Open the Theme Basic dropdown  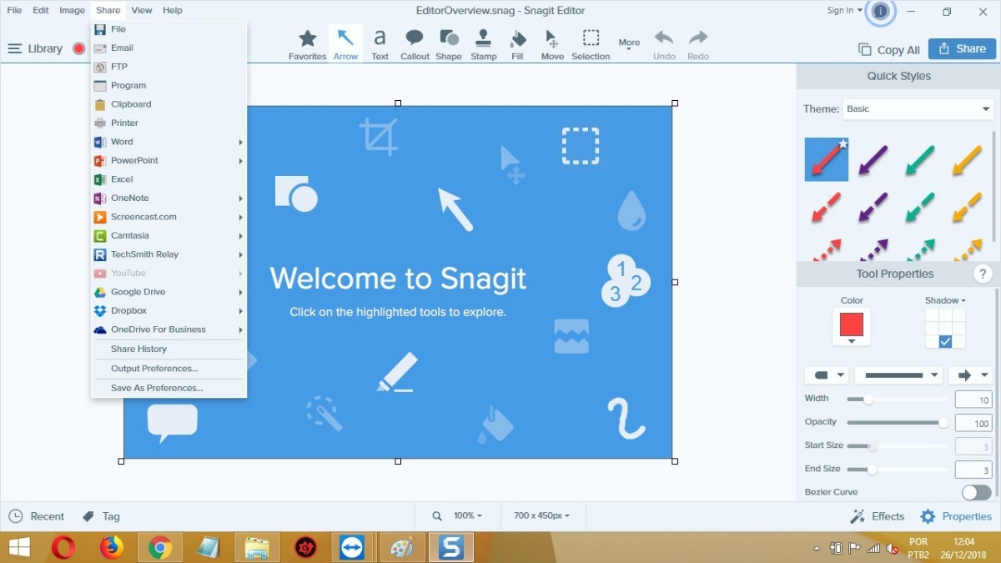coord(918,109)
